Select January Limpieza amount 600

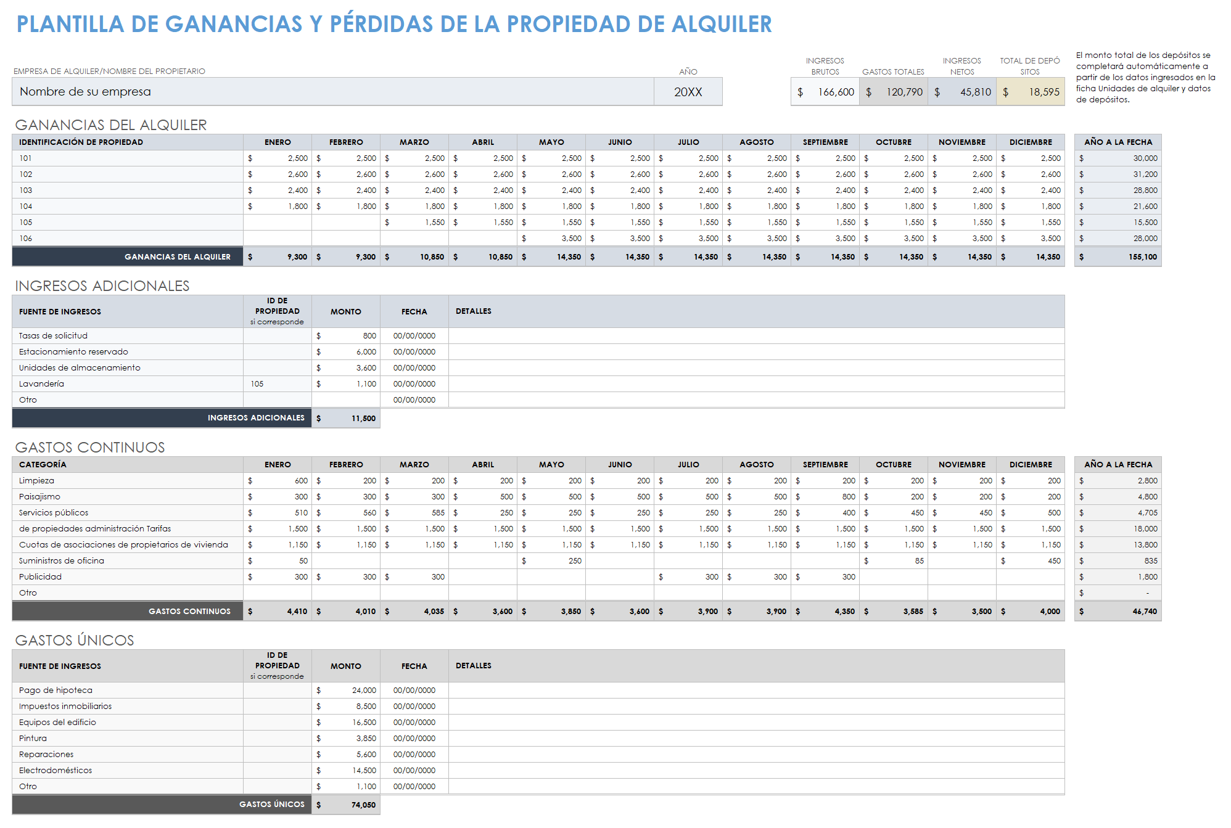[278, 481]
